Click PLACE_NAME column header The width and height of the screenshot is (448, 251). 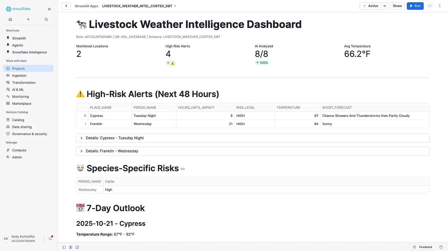(110, 108)
